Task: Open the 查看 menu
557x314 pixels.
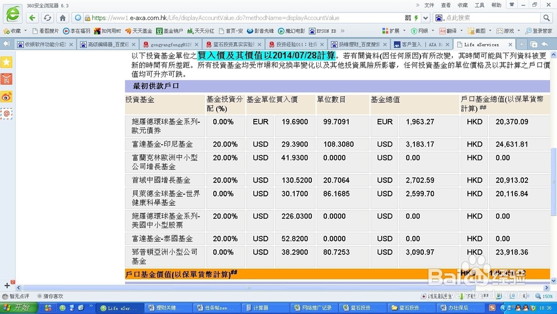Action: click(446, 5)
